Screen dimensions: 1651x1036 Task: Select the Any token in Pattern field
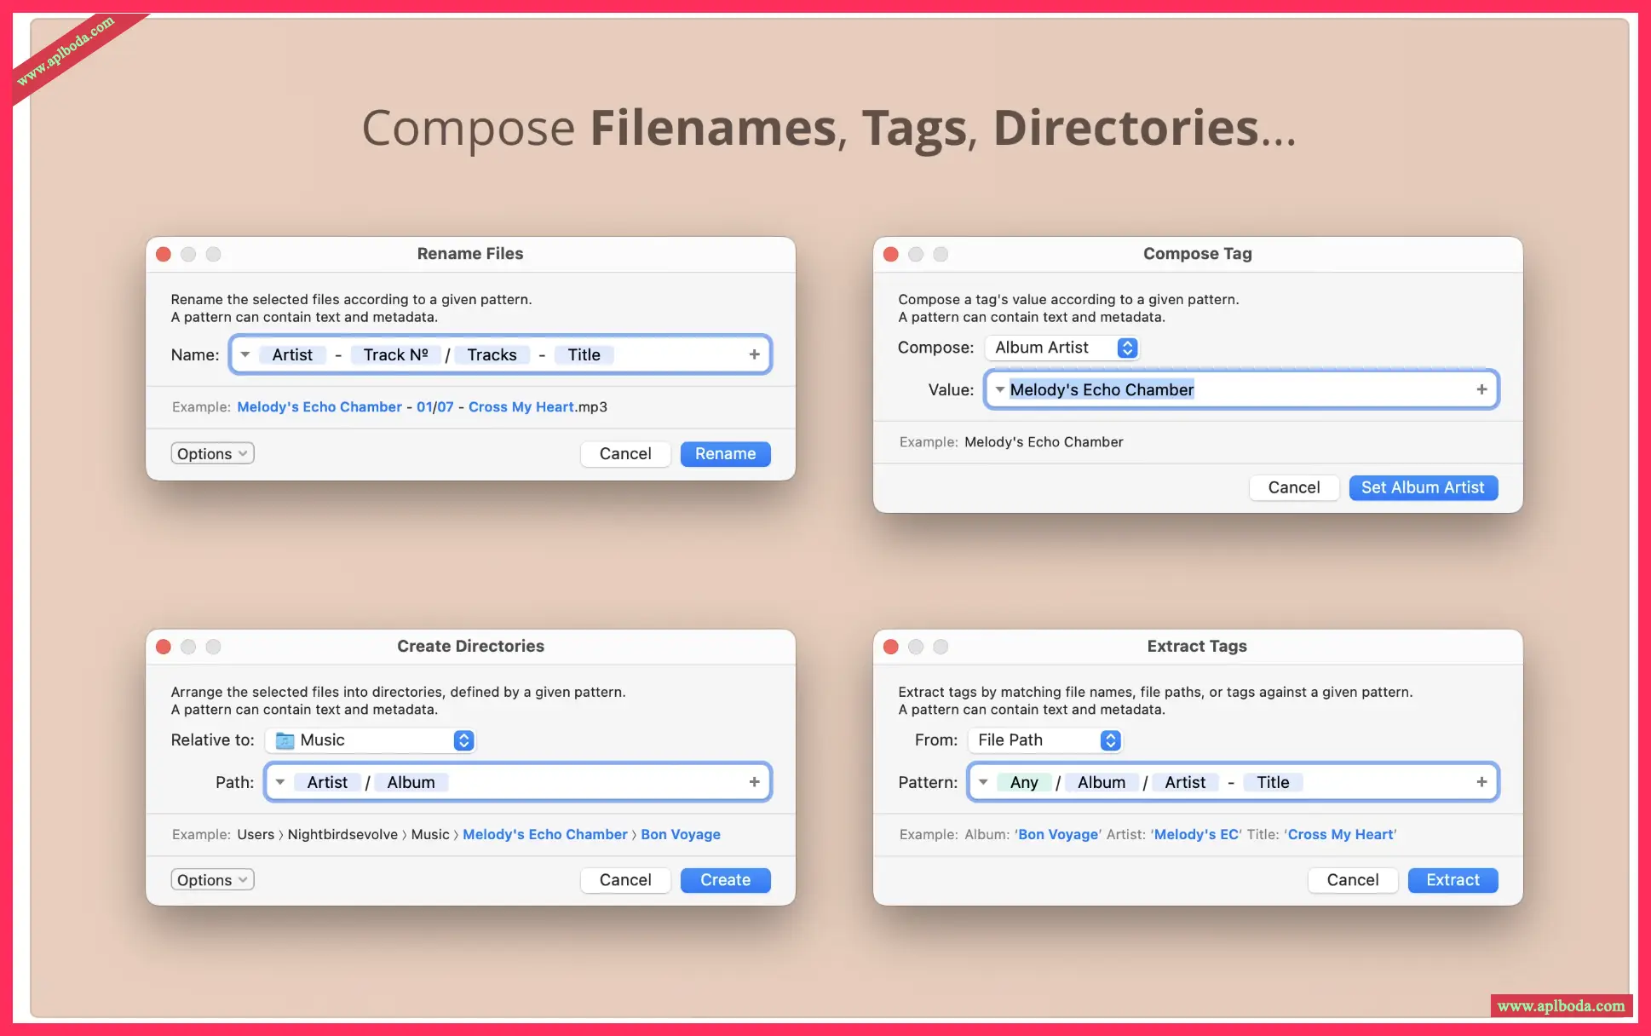1023,782
